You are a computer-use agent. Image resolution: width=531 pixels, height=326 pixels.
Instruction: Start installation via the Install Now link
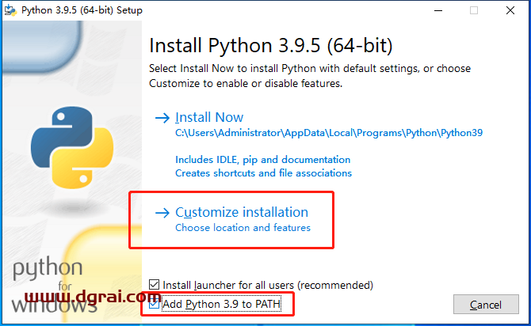click(209, 117)
